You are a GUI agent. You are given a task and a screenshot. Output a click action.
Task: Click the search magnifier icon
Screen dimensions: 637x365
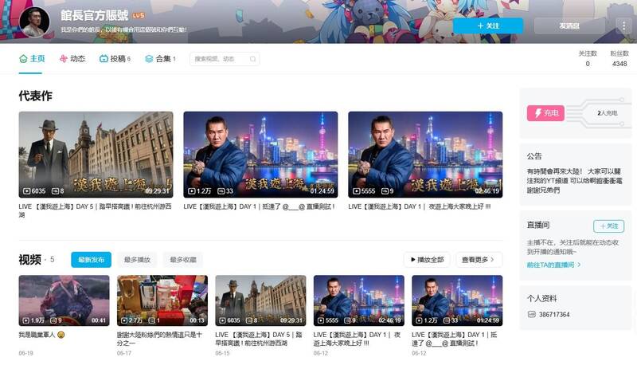(x=252, y=59)
